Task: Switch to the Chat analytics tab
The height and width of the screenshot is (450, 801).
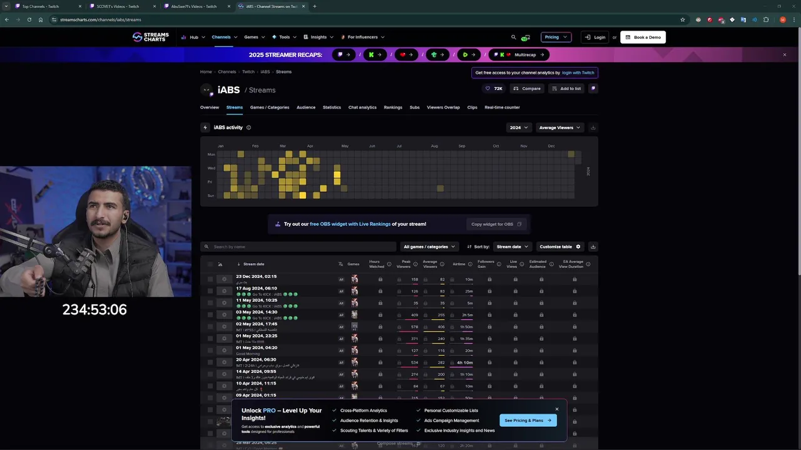Action: 362,107
